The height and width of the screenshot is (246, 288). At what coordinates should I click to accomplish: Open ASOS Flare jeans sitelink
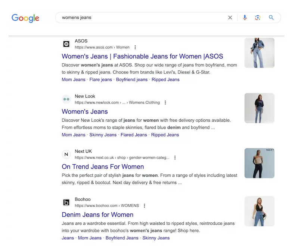[x=100, y=79]
